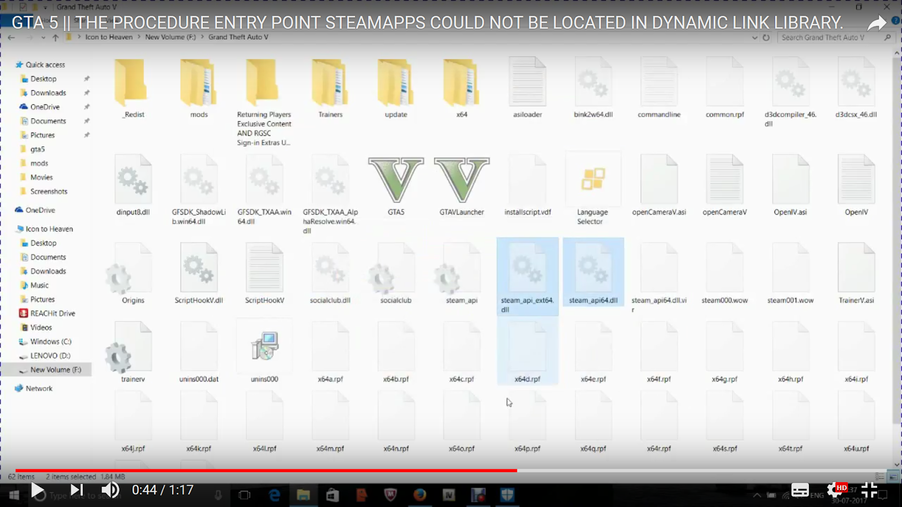This screenshot has width=902, height=507.
Task: Select x64a.rpf file
Action: pyautogui.click(x=330, y=353)
